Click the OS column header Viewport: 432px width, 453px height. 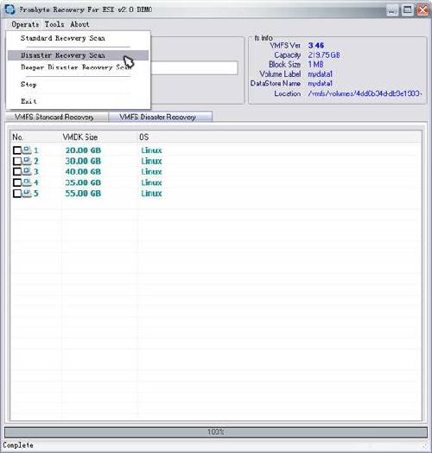(x=280, y=137)
